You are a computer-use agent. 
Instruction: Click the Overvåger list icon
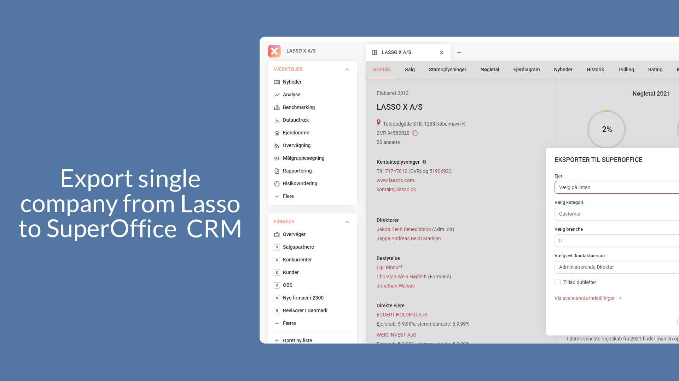click(x=277, y=235)
